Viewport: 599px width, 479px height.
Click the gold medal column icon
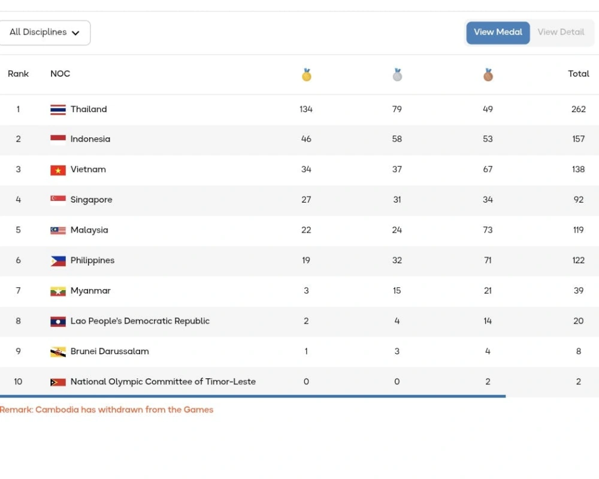coord(306,74)
